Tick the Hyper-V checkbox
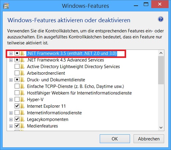This screenshot has width=171, height=150. coord(17,99)
